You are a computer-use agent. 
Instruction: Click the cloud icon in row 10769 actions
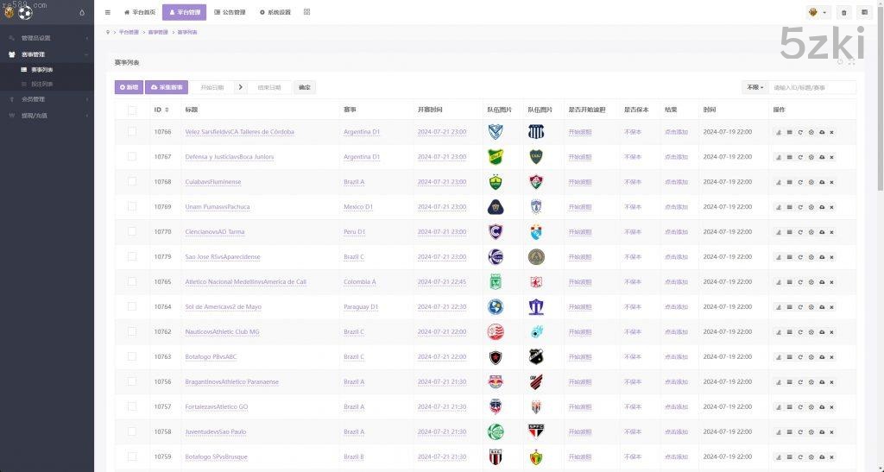[821, 207]
